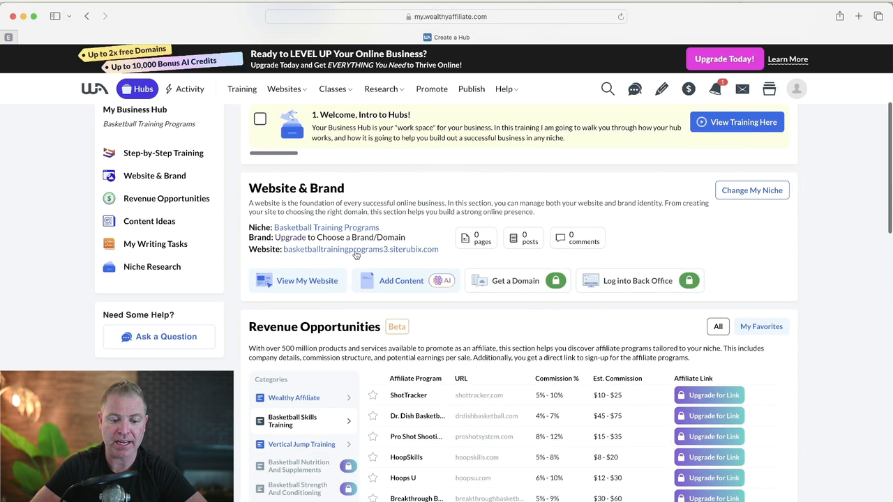Open Content Ideas in sidebar
The width and height of the screenshot is (893, 502).
tap(149, 221)
